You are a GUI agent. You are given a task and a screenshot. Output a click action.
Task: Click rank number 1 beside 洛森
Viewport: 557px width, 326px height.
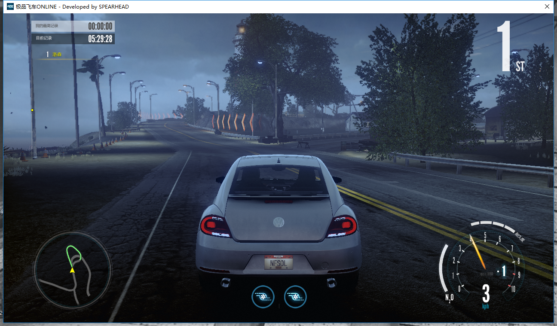(x=47, y=55)
